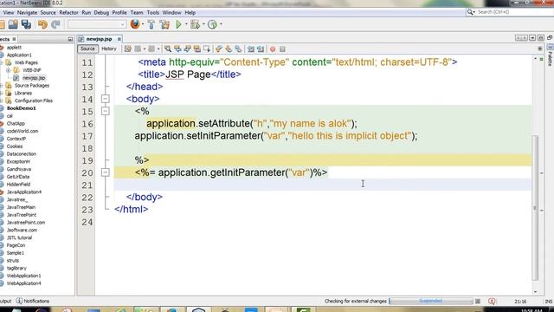Open the Refactor menu

[68, 13]
